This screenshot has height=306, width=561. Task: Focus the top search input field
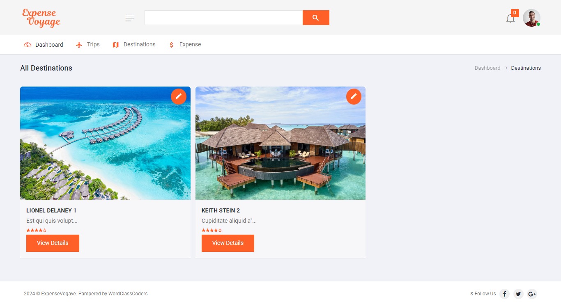coord(223,18)
